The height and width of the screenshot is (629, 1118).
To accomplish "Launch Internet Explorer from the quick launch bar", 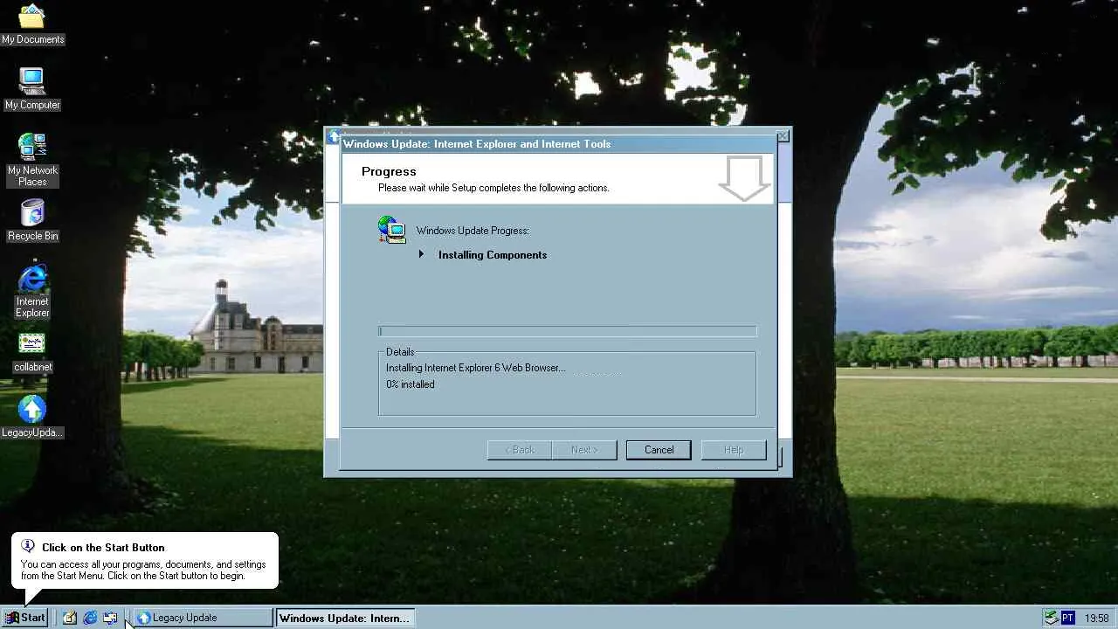I will 90,618.
